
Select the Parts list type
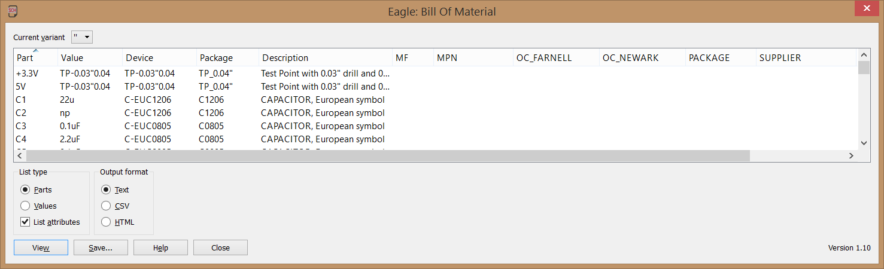click(25, 189)
